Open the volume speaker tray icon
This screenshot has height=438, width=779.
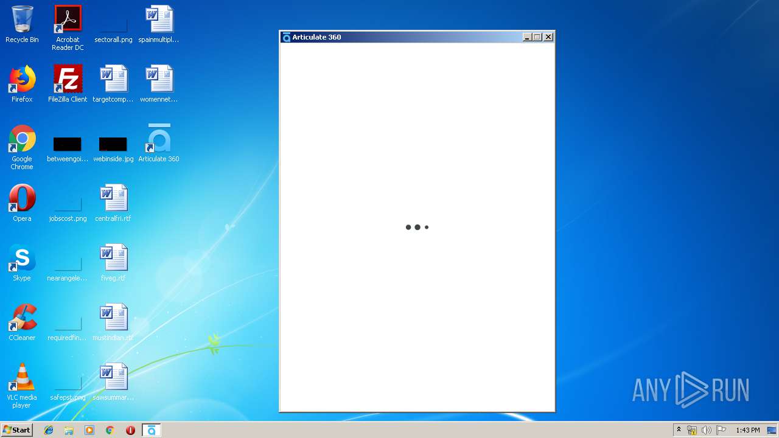[706, 430]
